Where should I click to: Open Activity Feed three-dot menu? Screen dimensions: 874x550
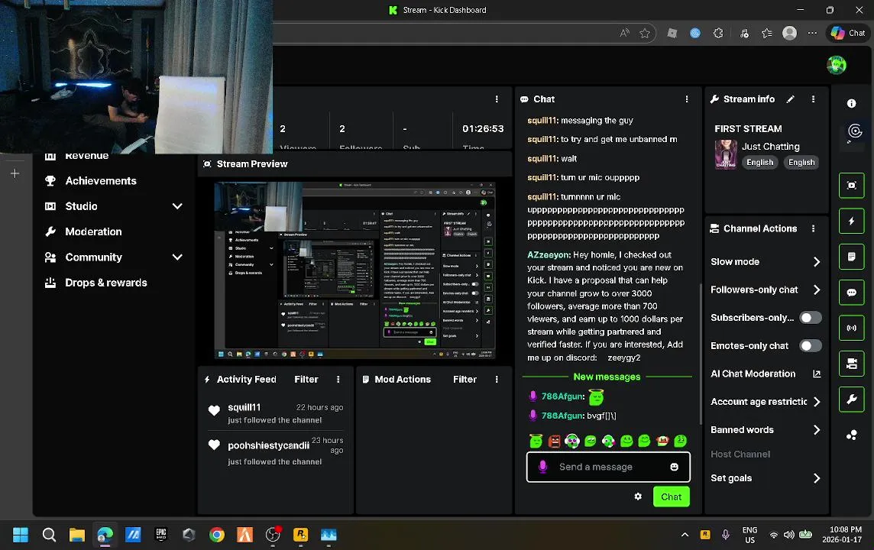point(338,380)
